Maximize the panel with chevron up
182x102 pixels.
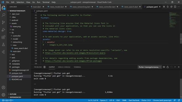tap(175, 67)
